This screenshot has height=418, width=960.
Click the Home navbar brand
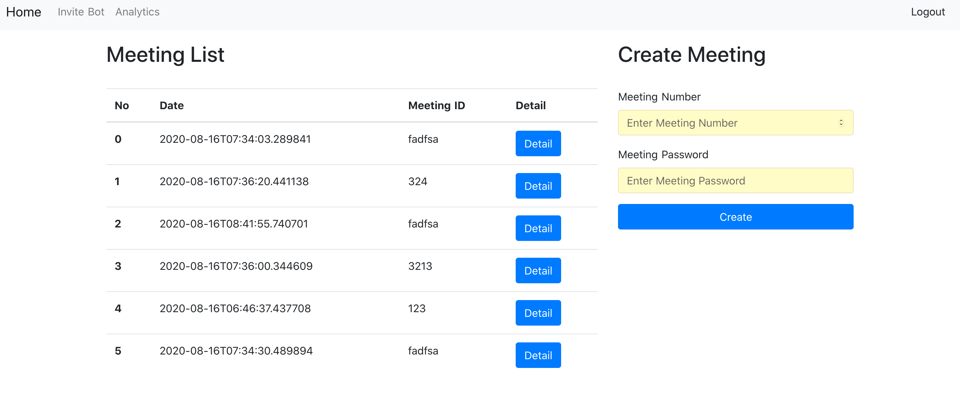[x=24, y=12]
